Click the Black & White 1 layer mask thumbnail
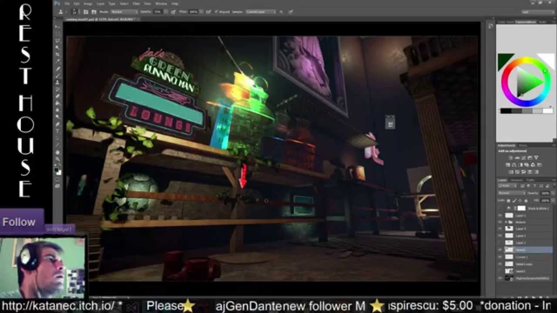 [522, 208]
